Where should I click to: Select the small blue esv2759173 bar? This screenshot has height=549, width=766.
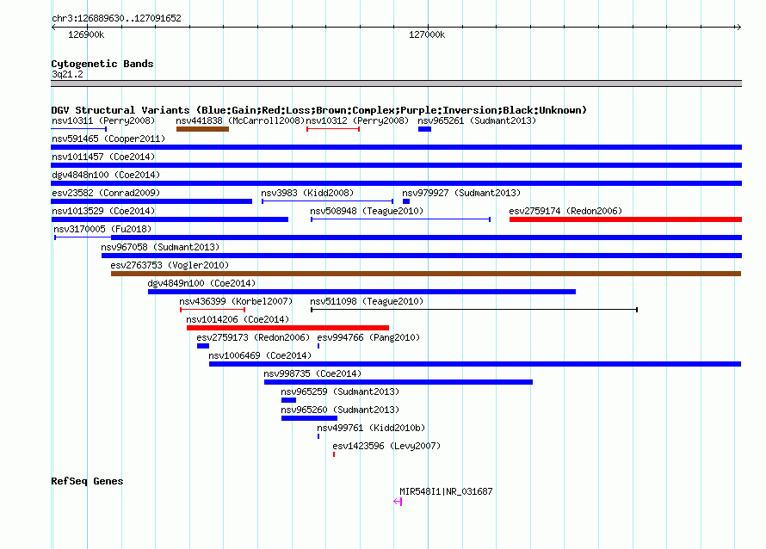(203, 346)
